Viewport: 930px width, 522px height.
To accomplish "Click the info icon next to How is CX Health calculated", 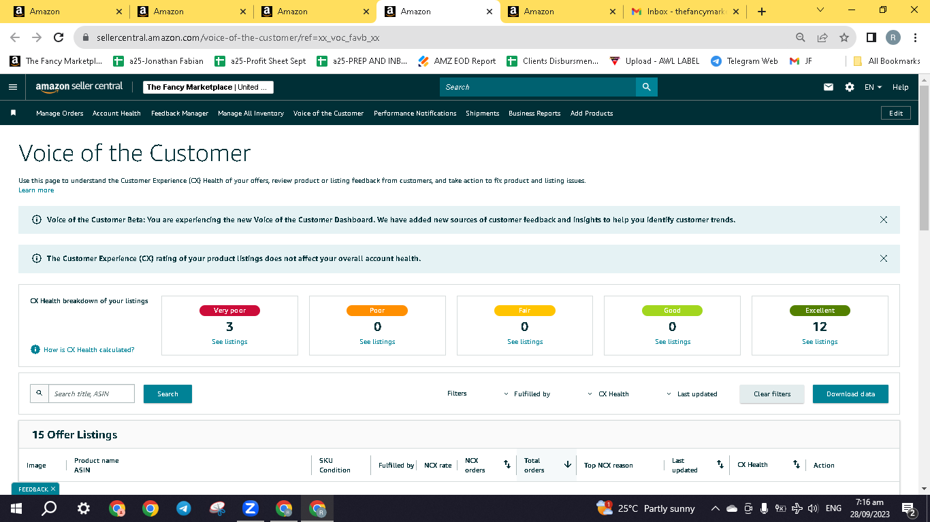I will pyautogui.click(x=35, y=349).
